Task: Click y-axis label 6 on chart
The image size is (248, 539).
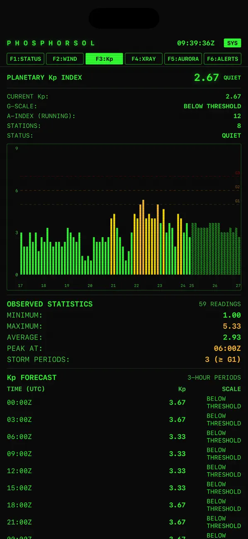Action: pyautogui.click(x=17, y=191)
